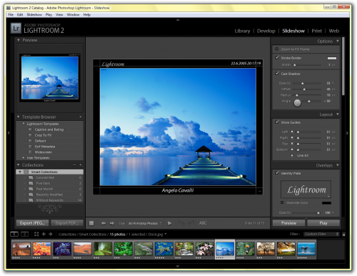The height and width of the screenshot is (276, 357).
Task: Add new collection with Collections plus icon
Action: [81, 164]
